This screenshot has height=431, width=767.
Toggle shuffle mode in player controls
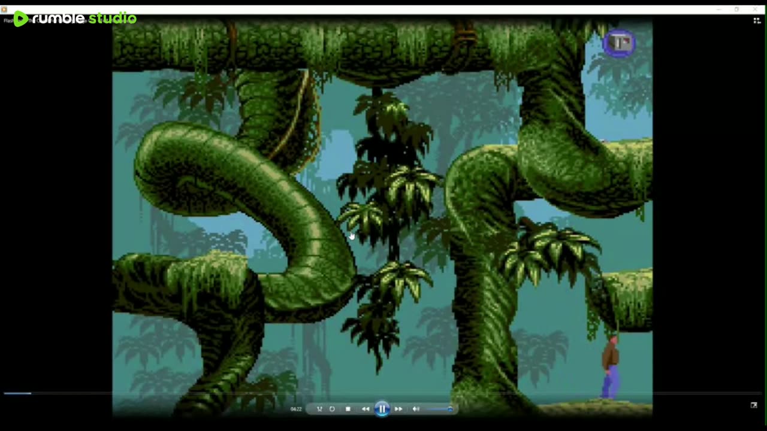(319, 409)
